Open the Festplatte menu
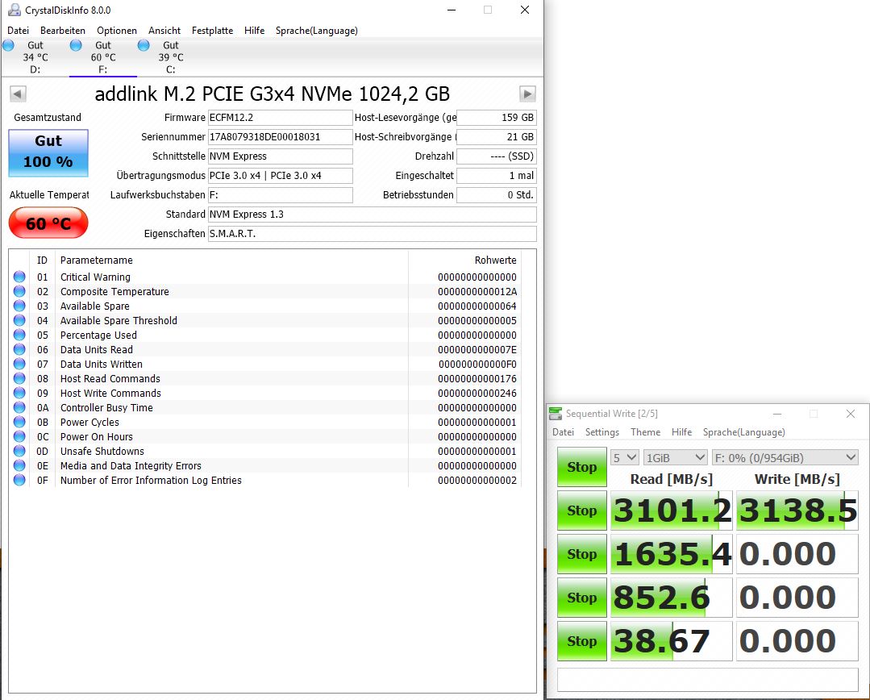Image resolution: width=870 pixels, height=700 pixels. (213, 31)
